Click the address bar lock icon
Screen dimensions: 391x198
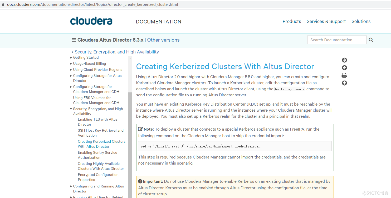(x=3, y=4)
